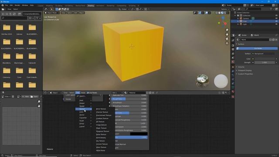
Task: Expand the Volume panel in World properties
Action: [241, 67]
